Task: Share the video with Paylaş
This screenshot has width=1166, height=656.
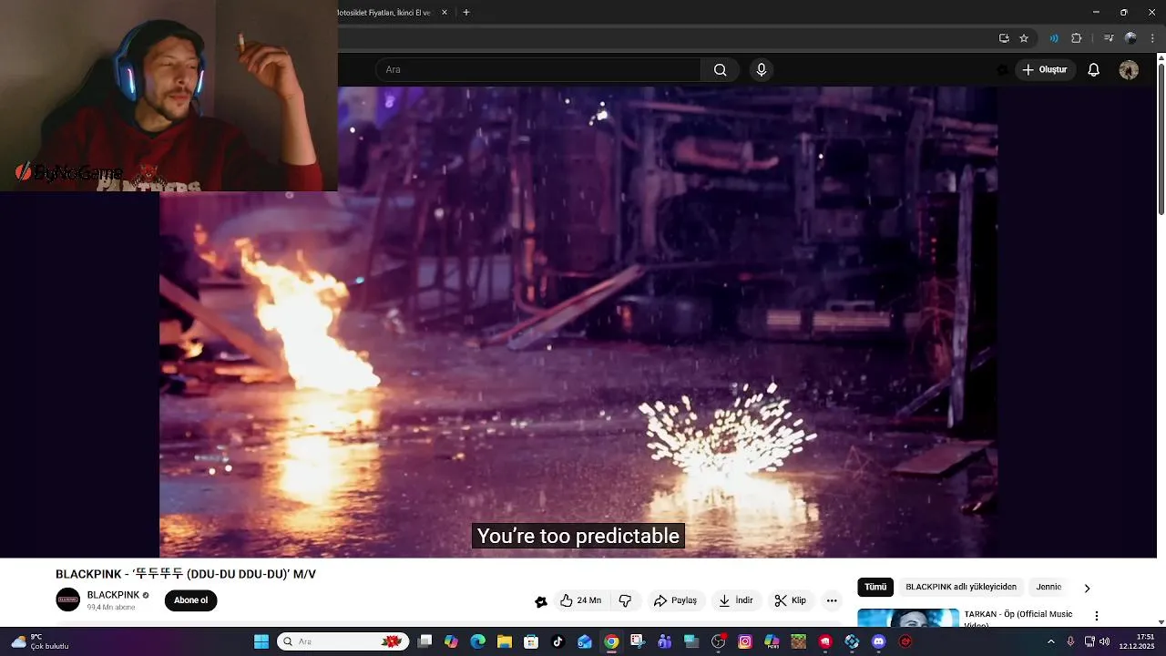Action: point(675,600)
